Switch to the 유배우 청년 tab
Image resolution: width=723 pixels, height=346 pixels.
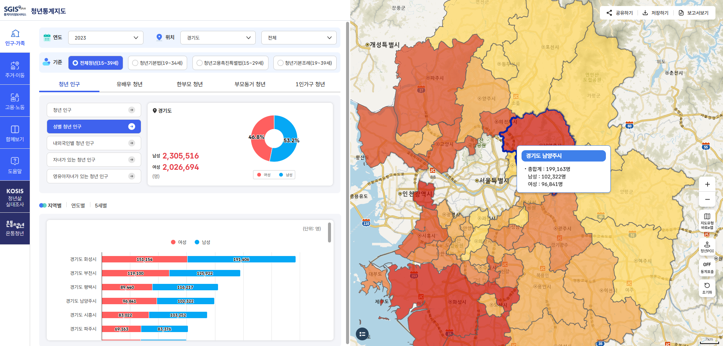pos(130,84)
